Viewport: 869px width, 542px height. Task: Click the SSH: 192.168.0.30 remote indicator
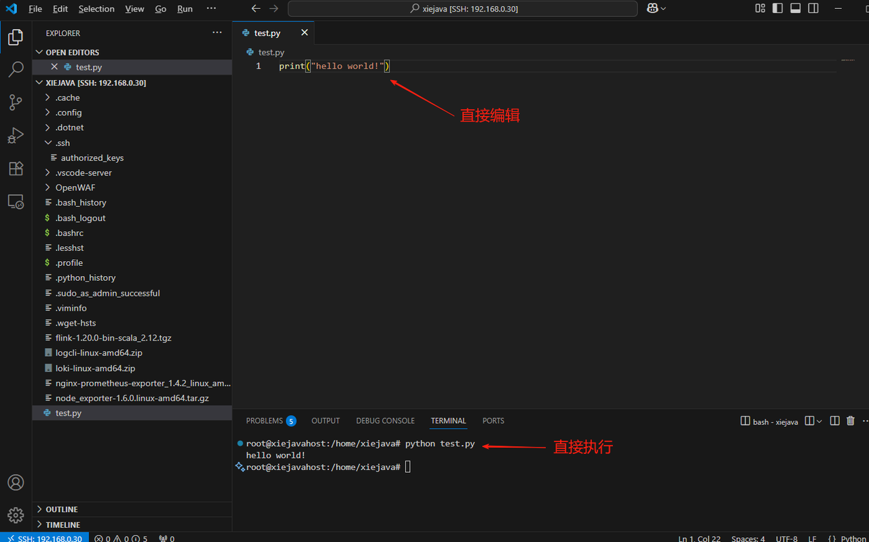[44, 538]
